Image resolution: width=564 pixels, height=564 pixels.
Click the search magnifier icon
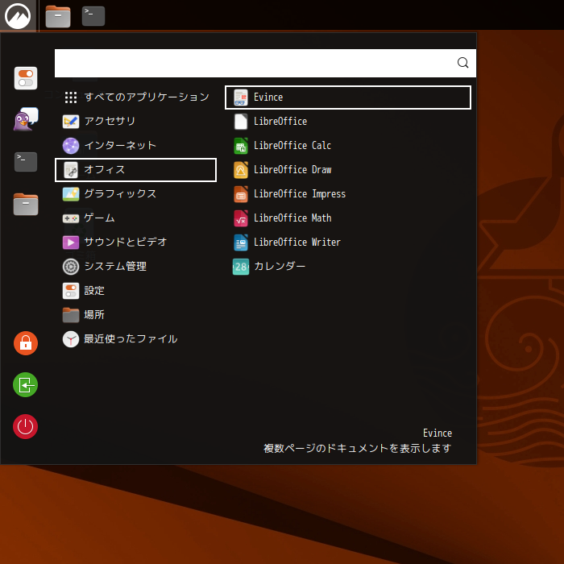462,63
